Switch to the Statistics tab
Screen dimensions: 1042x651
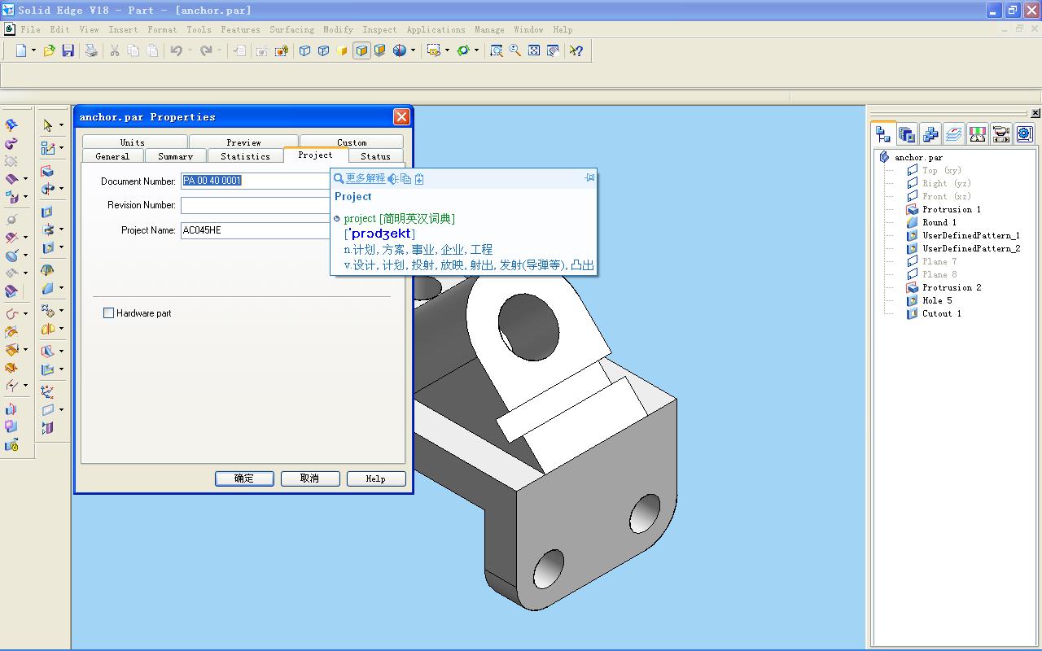pyautogui.click(x=245, y=156)
